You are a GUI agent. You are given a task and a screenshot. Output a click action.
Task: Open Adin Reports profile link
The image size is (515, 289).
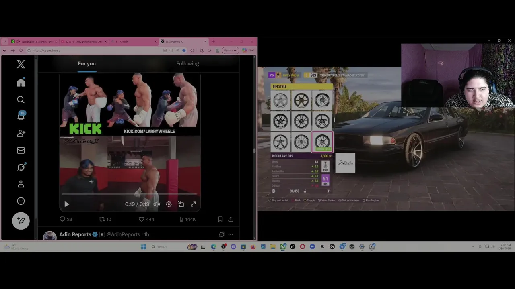pos(75,234)
